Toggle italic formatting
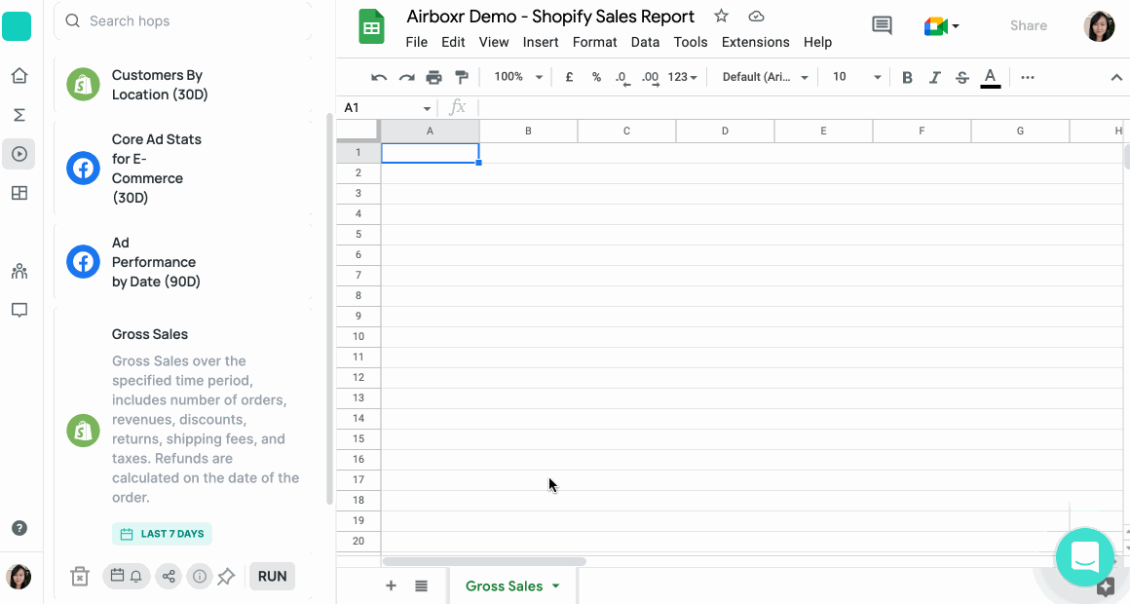 [935, 77]
